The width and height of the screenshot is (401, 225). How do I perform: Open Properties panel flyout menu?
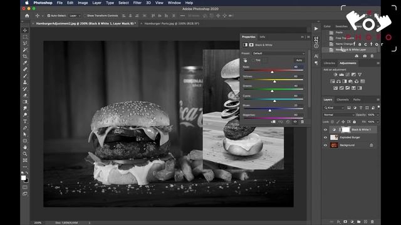pos(308,37)
